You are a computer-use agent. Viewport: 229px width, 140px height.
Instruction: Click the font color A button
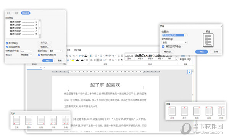77,60
